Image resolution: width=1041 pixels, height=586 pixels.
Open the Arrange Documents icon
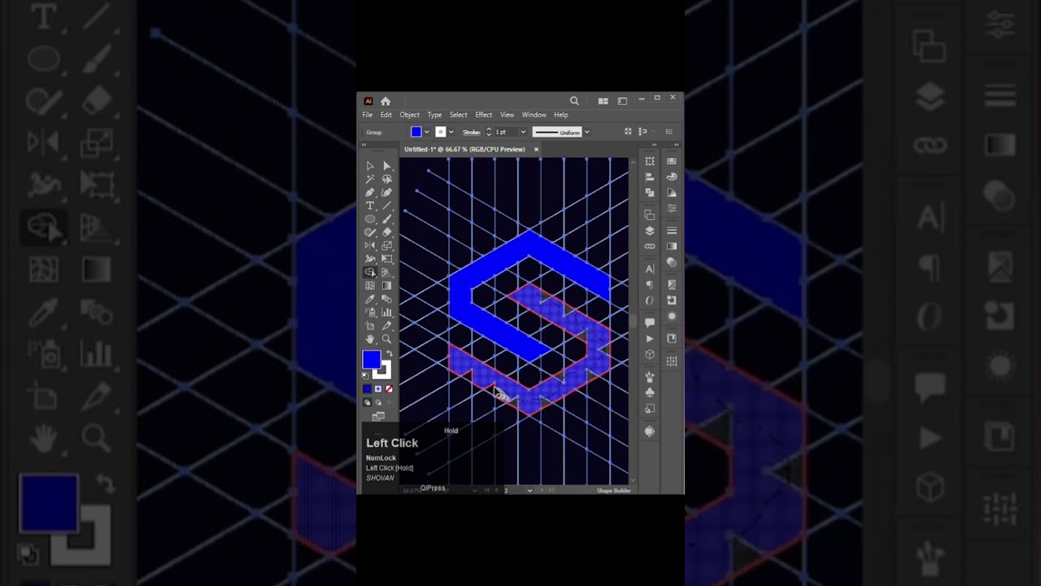[603, 101]
